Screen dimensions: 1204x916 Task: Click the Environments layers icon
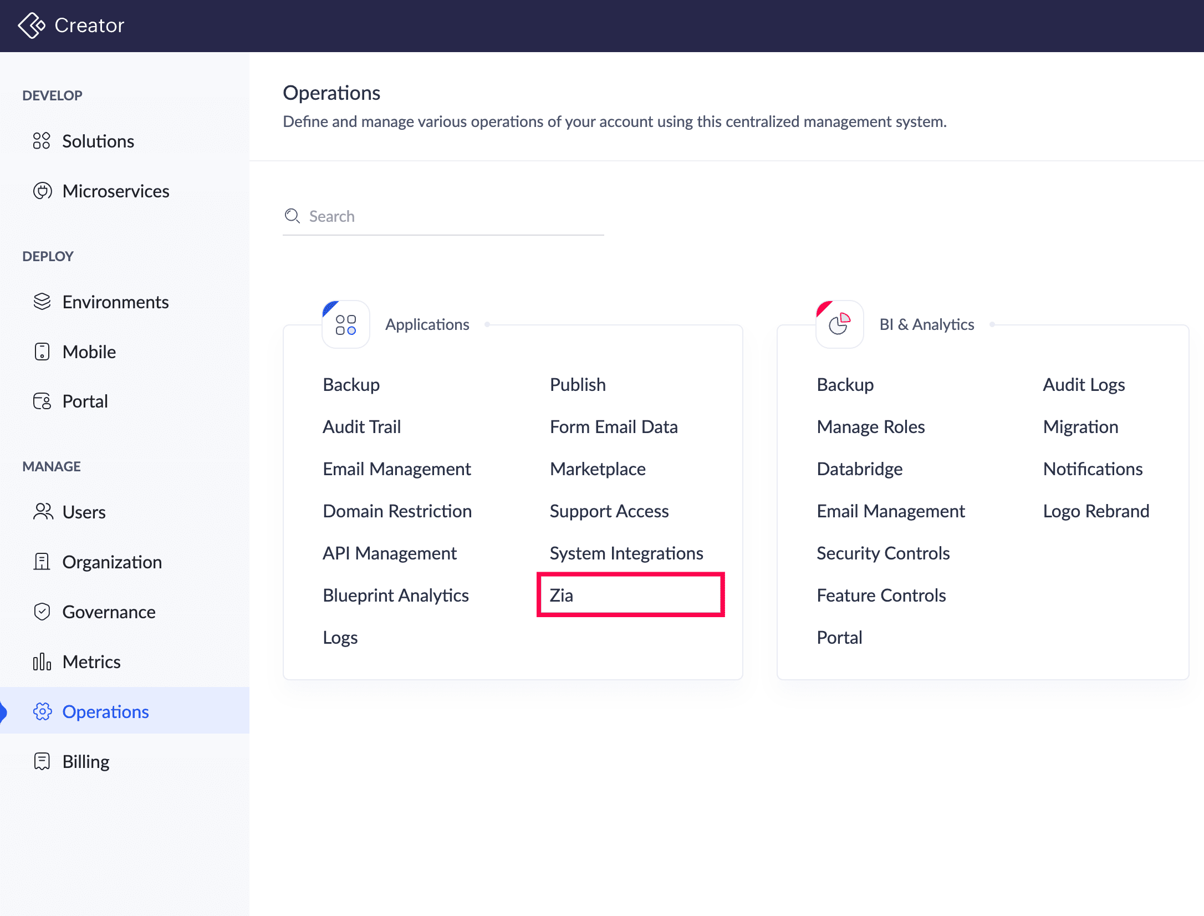click(42, 302)
